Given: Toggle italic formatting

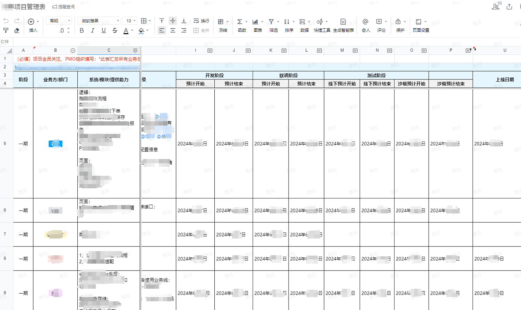Looking at the screenshot, I should click(93, 30).
